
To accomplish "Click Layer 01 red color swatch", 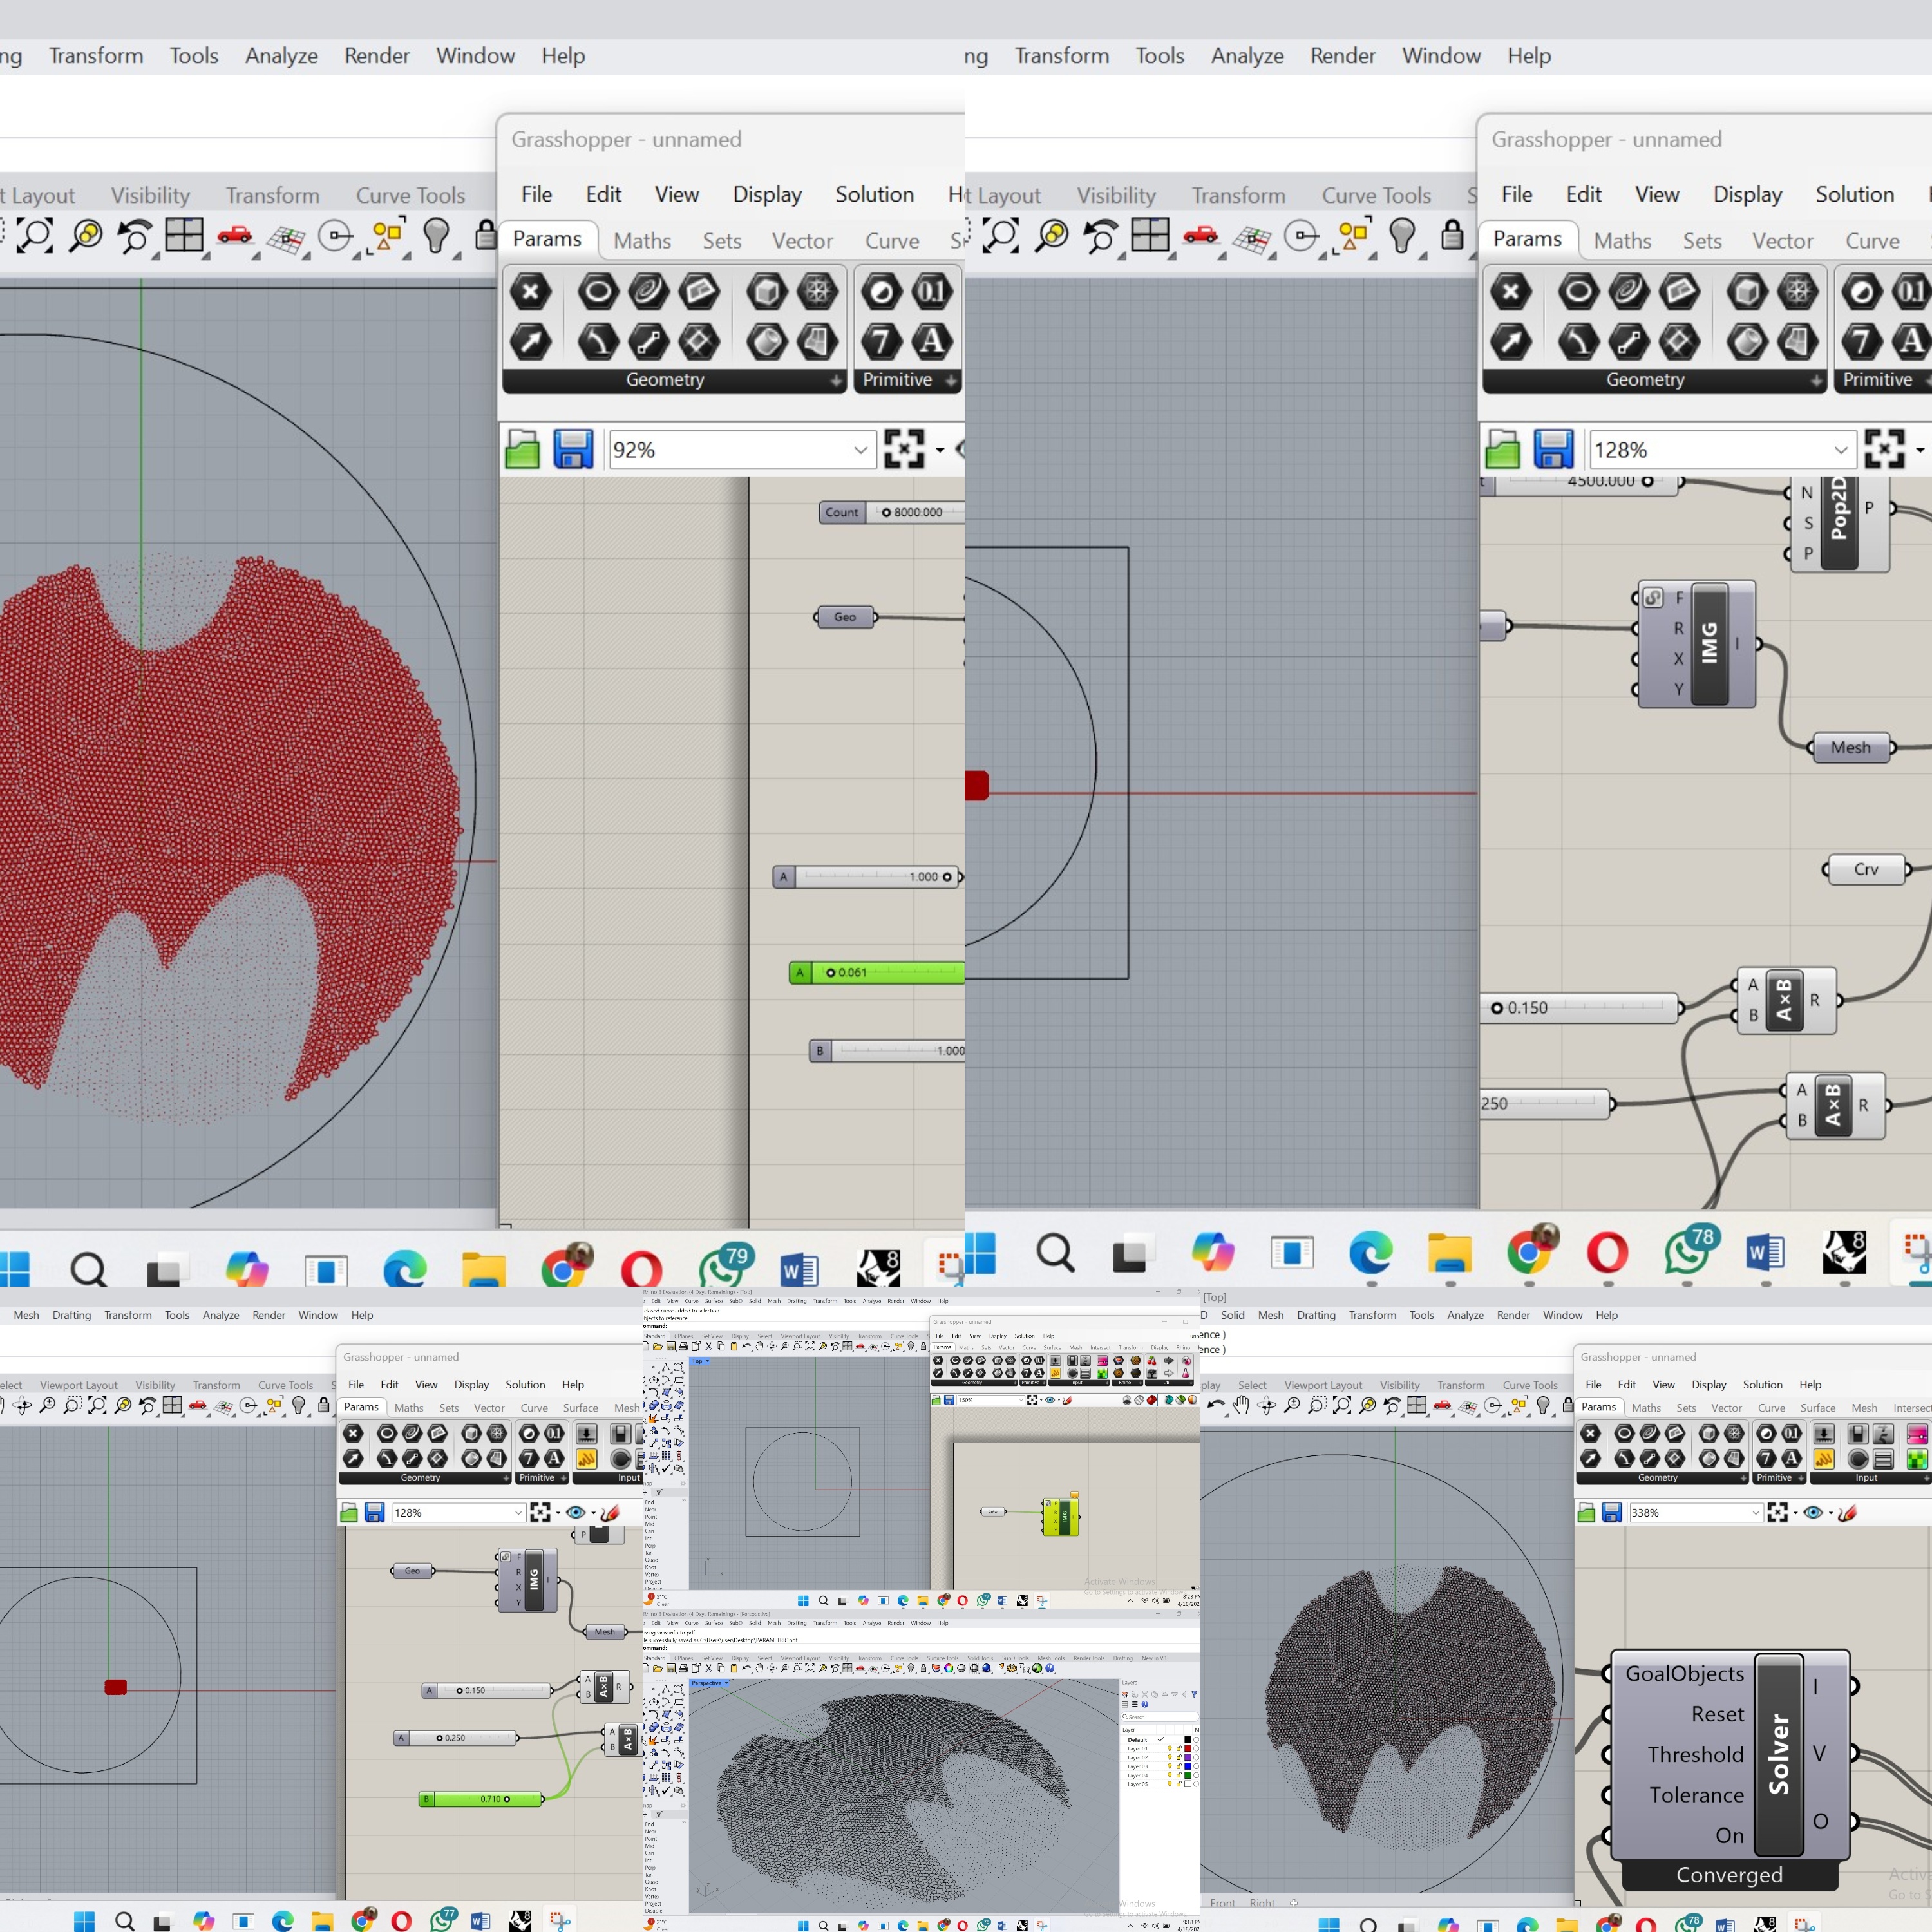I will coord(1188,1749).
